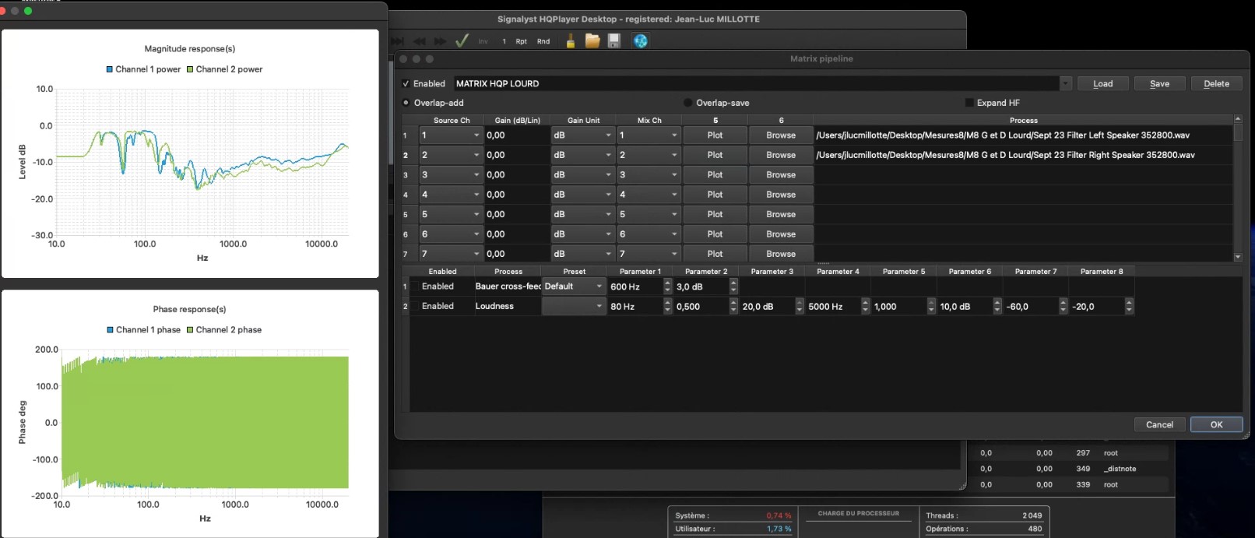
Task: Click the gain field in row 1
Action: [516, 135]
